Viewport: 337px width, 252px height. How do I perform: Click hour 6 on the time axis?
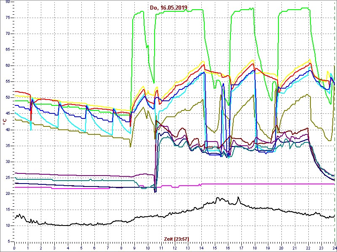94,249
